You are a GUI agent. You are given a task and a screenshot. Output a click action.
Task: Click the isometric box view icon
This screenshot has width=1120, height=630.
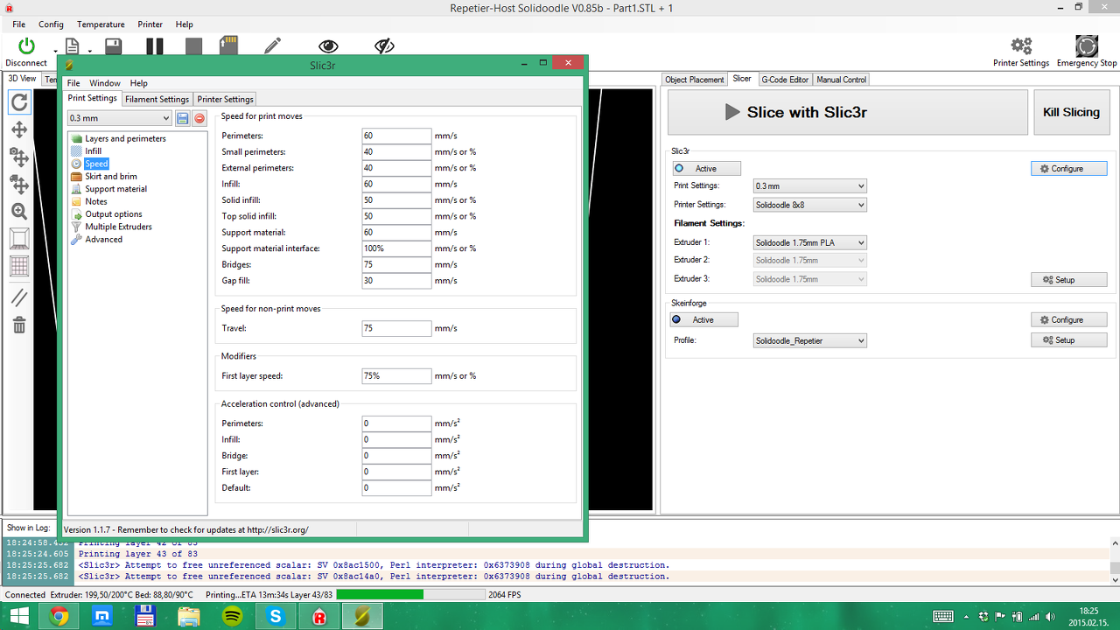point(19,238)
